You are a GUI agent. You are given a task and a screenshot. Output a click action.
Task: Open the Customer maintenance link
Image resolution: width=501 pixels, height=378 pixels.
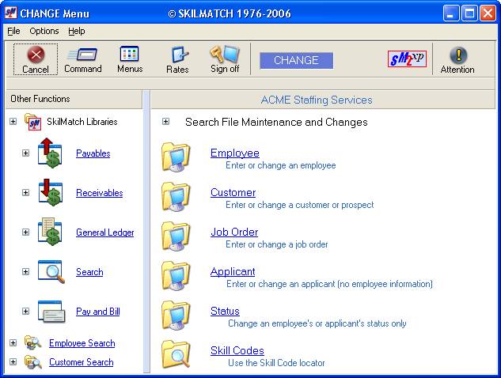click(x=233, y=192)
